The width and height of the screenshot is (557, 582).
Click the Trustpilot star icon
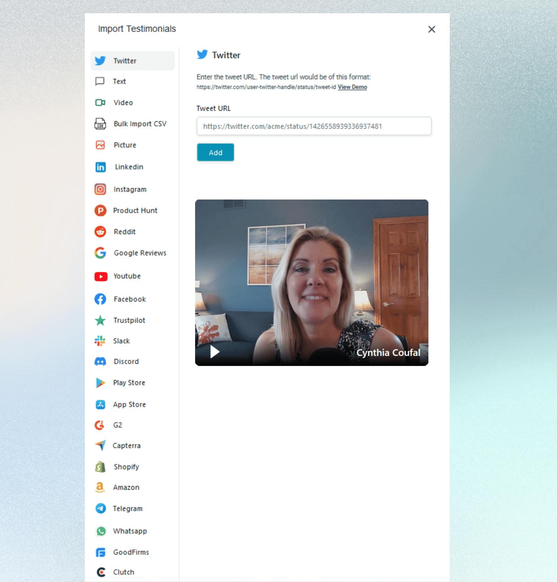(x=100, y=320)
